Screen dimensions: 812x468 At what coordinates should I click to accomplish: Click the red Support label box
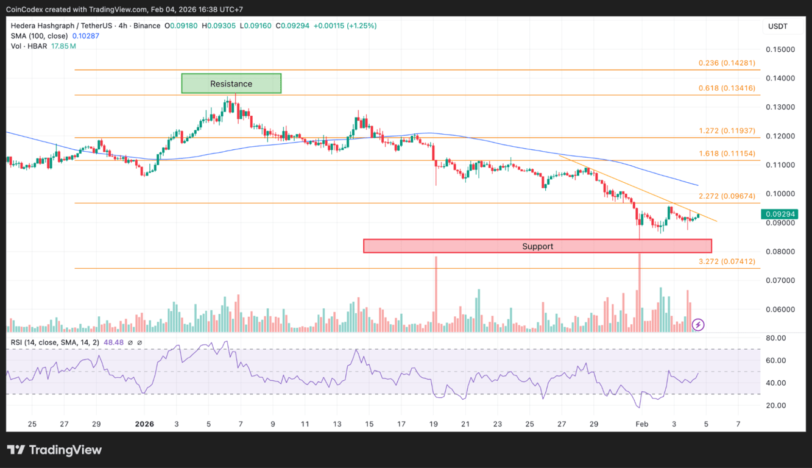coord(537,246)
